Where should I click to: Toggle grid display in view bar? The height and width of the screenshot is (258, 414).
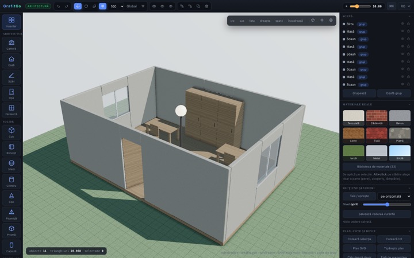[x=322, y=20]
